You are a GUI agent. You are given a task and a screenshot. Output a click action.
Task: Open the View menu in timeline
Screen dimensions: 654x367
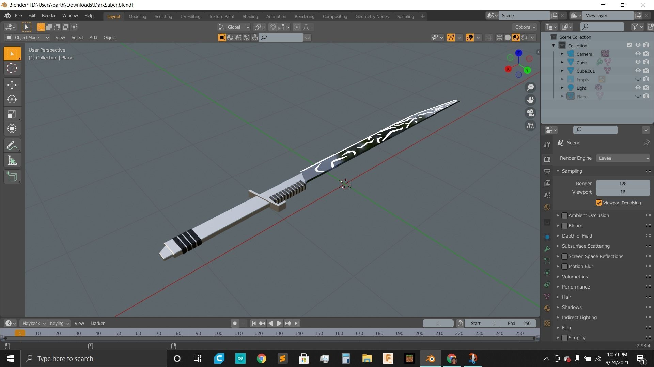(x=79, y=323)
